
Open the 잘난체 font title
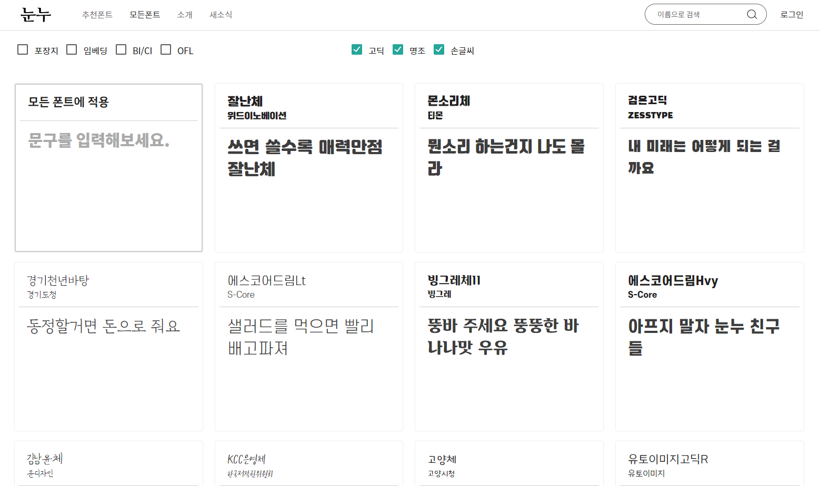tap(245, 101)
